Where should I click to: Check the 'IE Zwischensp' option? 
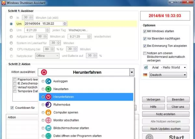click(x=15, y=83)
